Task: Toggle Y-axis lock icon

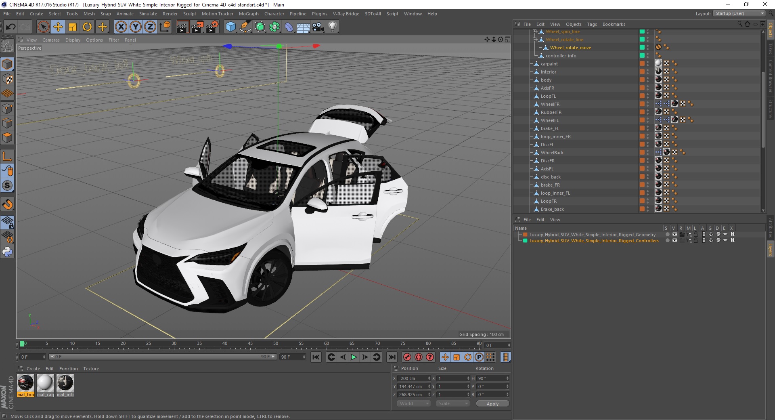Action: pyautogui.click(x=136, y=27)
